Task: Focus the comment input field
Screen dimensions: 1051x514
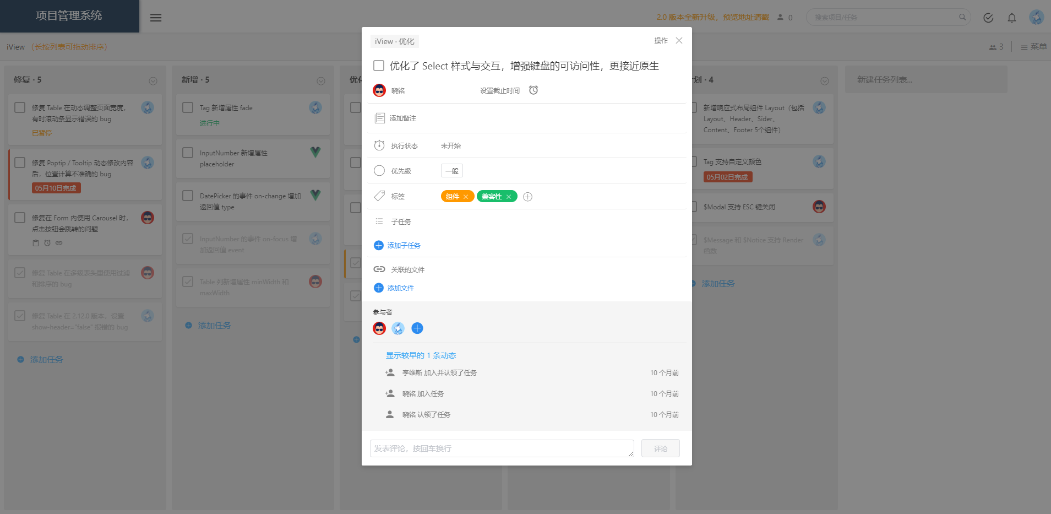Action: coord(502,448)
